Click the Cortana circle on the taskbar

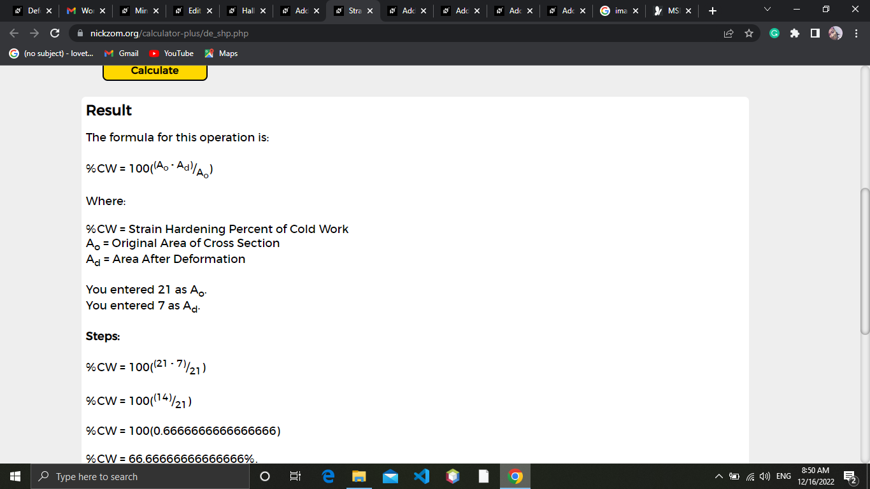266,476
